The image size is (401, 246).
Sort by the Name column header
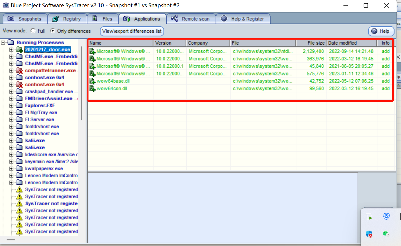click(x=121, y=43)
